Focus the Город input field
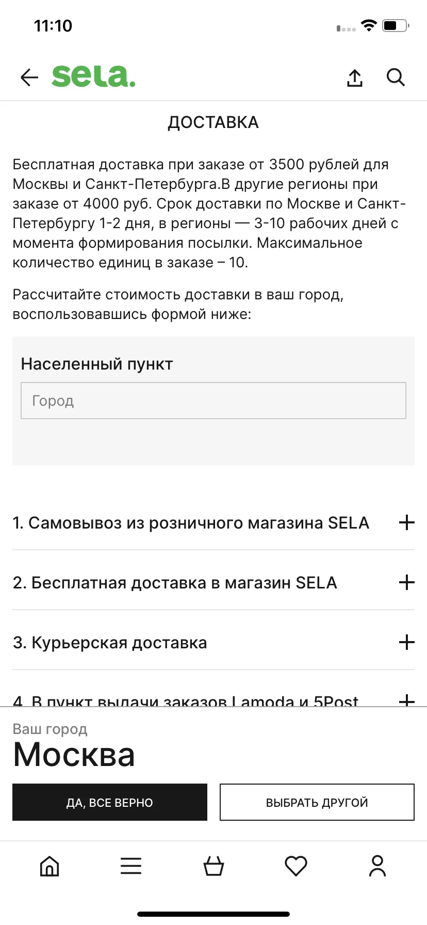The height and width of the screenshot is (925, 427). (x=213, y=401)
